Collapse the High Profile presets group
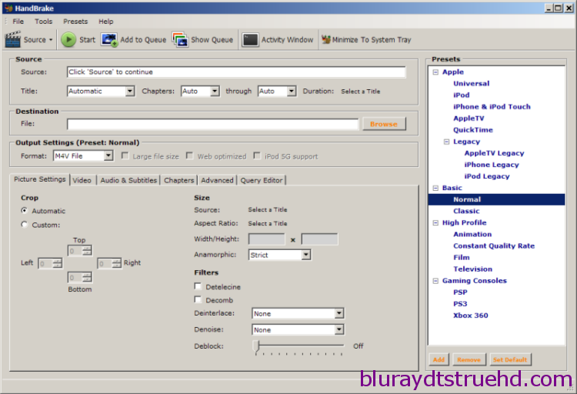The image size is (577, 394). [x=435, y=222]
